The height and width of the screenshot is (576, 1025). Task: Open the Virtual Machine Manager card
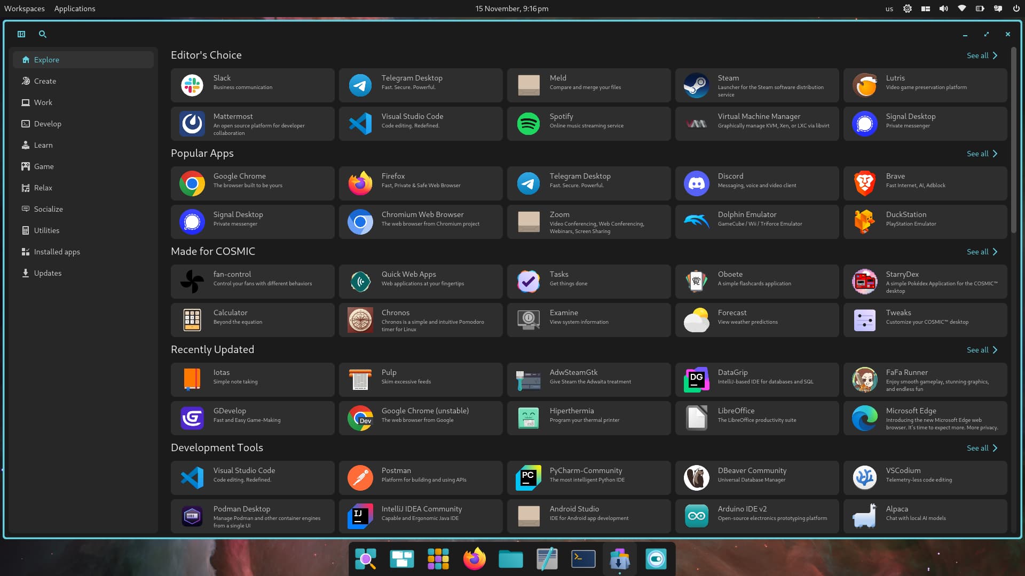pyautogui.click(x=757, y=124)
